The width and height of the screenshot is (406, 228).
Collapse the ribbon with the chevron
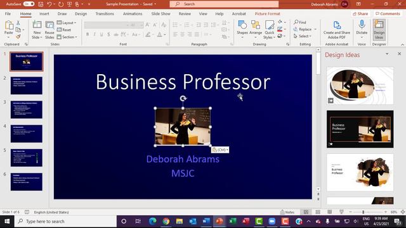point(402,44)
